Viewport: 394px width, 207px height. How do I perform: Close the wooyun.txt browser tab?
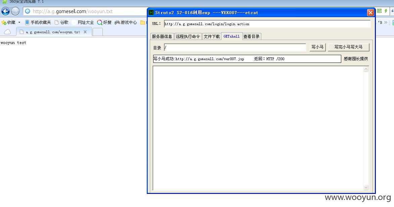[85, 32]
